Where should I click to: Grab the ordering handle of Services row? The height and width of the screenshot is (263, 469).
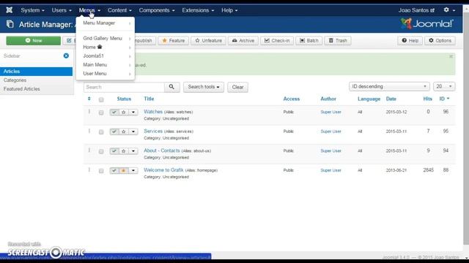click(x=89, y=131)
